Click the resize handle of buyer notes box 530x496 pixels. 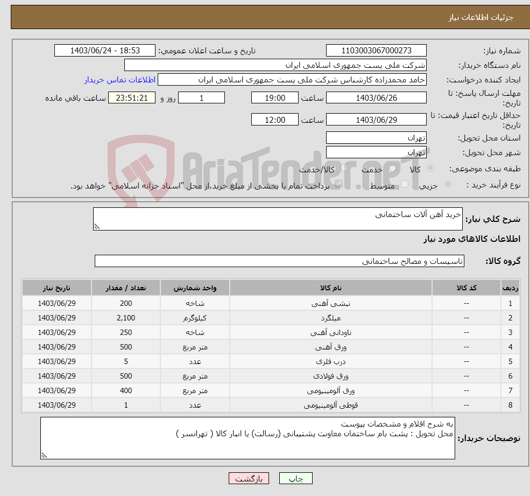[44, 456]
